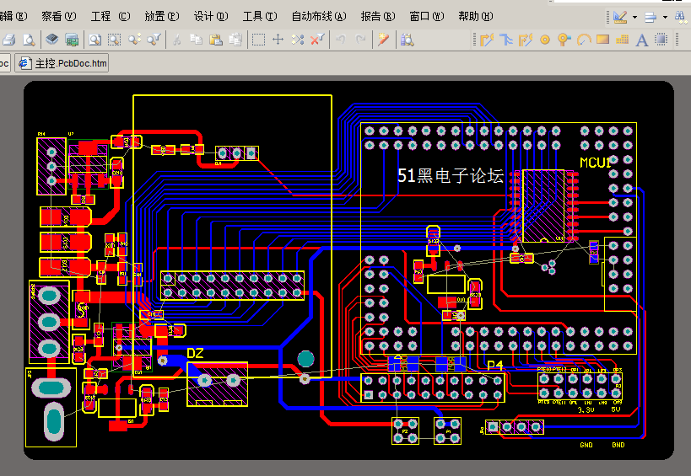Open the 设计 (D) menu
This screenshot has width=691, height=476.
pos(211,17)
